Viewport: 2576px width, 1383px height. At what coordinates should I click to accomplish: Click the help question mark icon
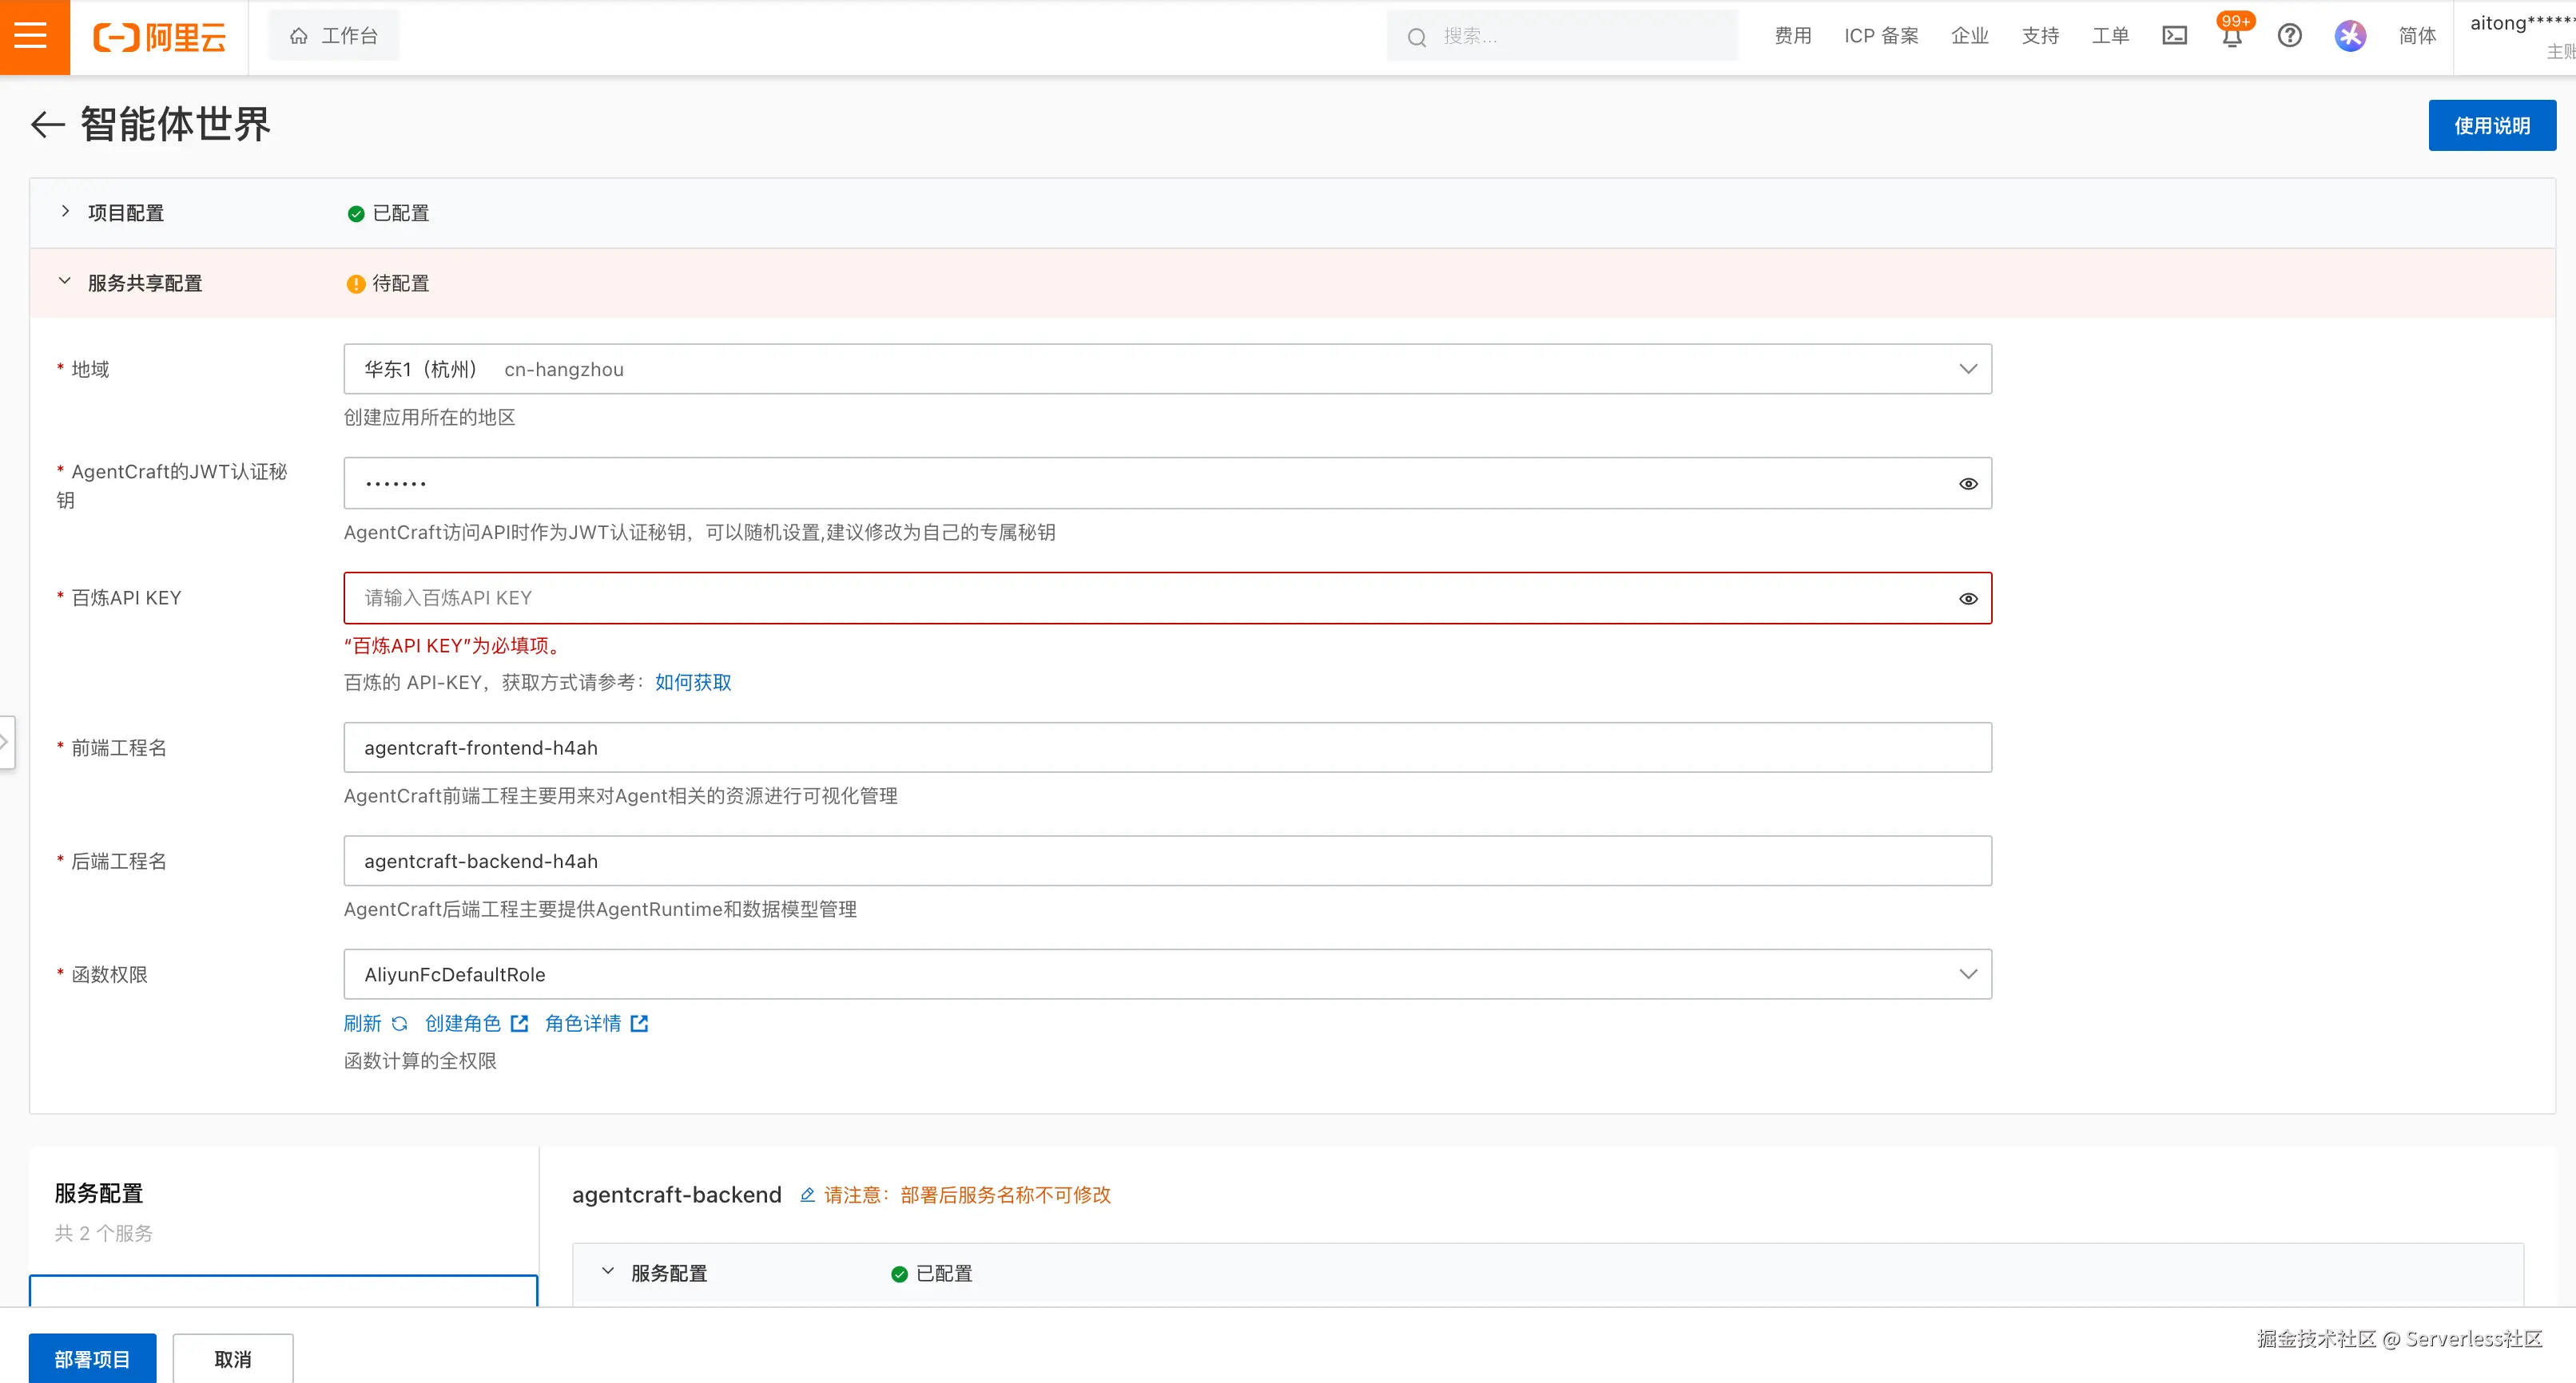(x=2289, y=36)
